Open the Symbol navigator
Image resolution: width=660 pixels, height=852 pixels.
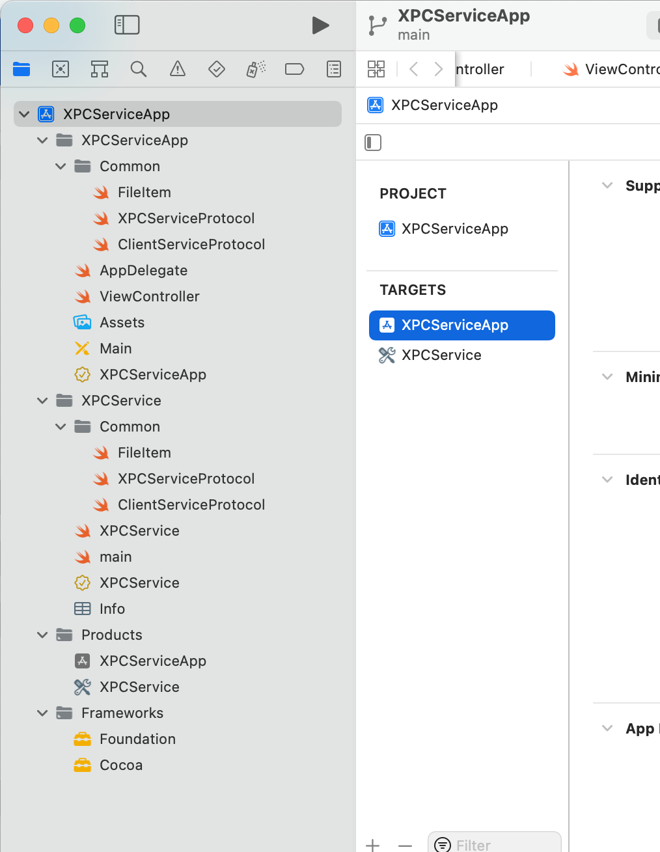(x=100, y=69)
